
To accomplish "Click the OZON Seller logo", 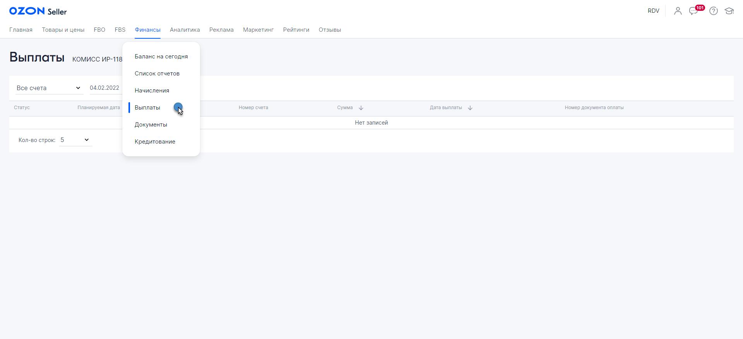I will [38, 11].
